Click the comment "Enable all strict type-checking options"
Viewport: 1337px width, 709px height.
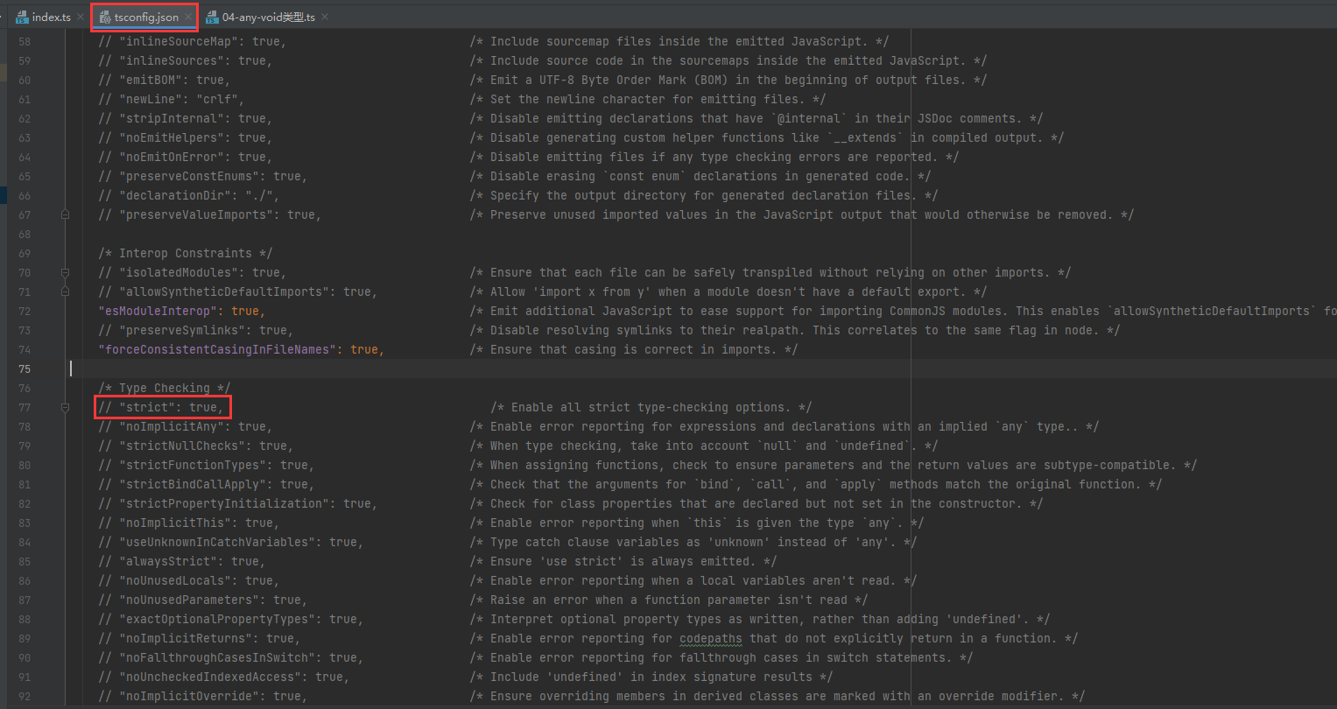651,407
